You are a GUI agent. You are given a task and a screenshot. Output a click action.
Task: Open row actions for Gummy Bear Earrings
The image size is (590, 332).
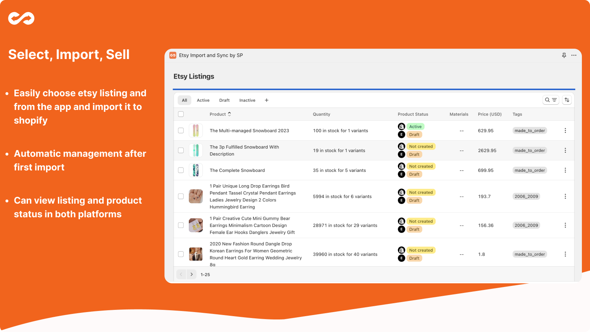[x=565, y=225]
